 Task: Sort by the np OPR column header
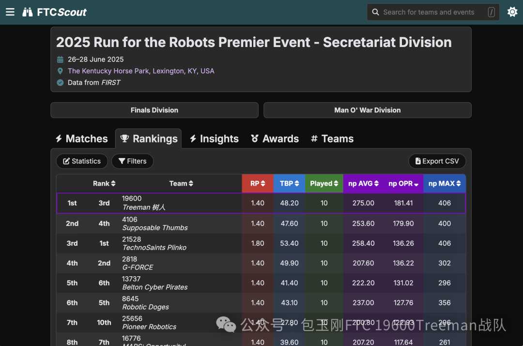(403, 183)
